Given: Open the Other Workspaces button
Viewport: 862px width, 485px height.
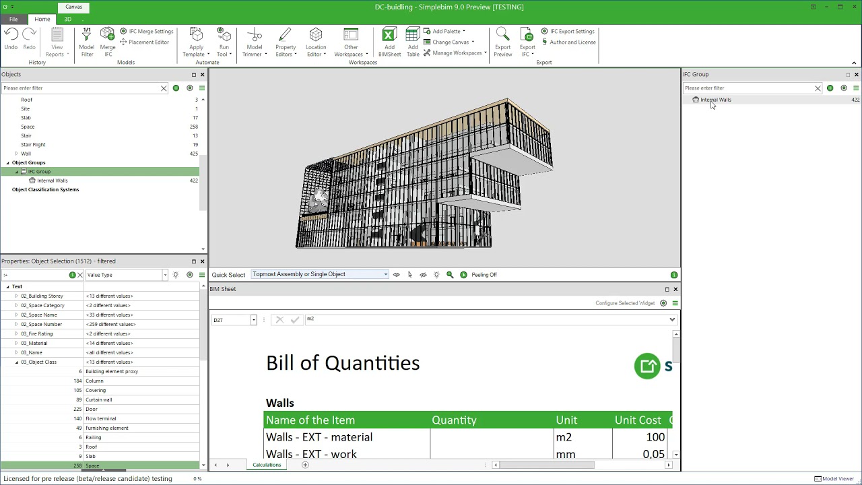Looking at the screenshot, I should 351,42.
